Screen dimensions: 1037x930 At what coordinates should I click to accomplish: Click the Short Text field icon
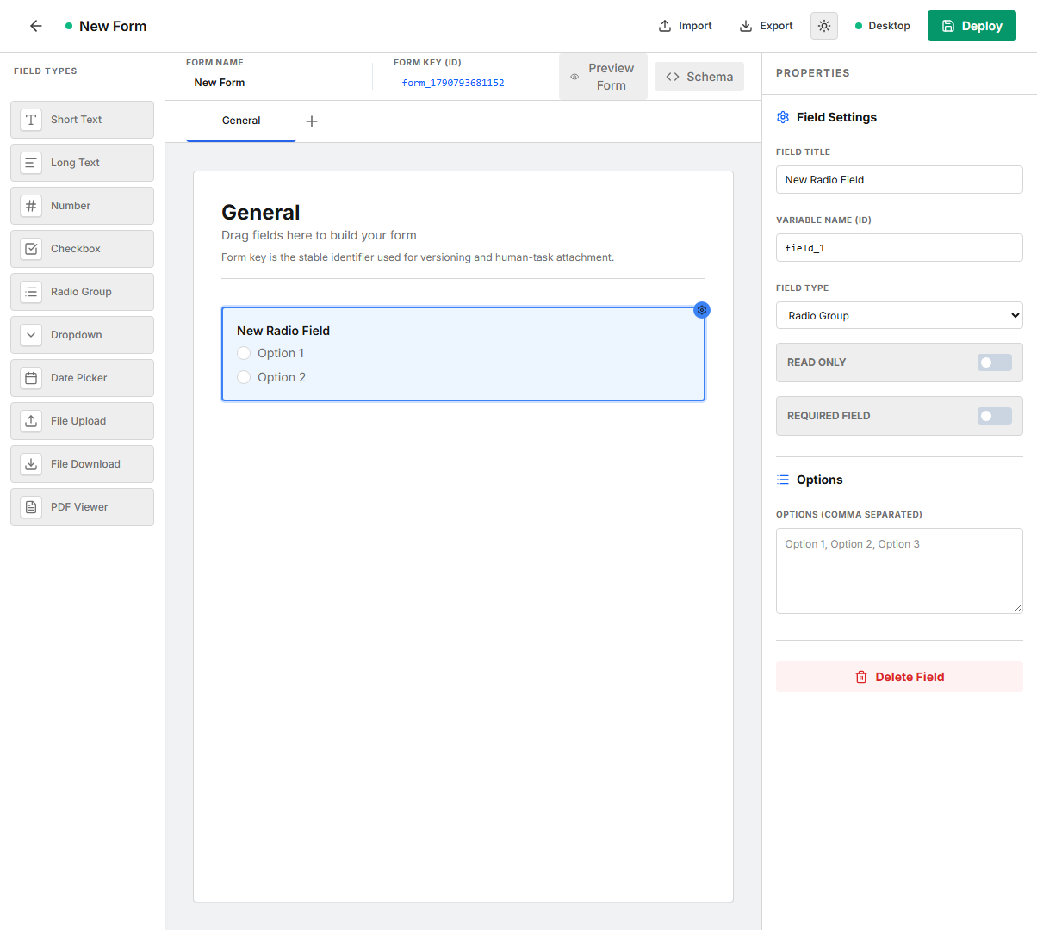pos(31,120)
